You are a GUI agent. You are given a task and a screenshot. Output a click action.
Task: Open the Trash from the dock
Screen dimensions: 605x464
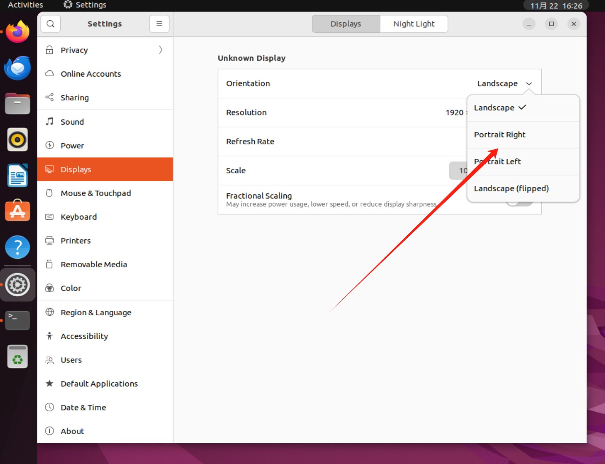17,357
